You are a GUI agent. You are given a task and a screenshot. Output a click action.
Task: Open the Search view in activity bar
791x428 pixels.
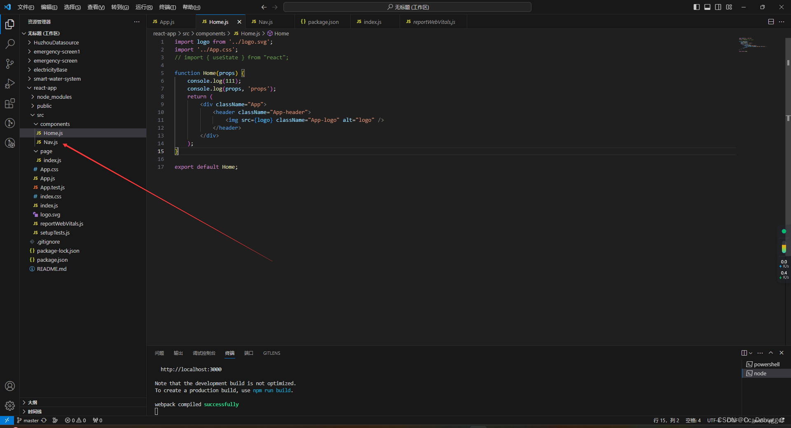coord(10,44)
